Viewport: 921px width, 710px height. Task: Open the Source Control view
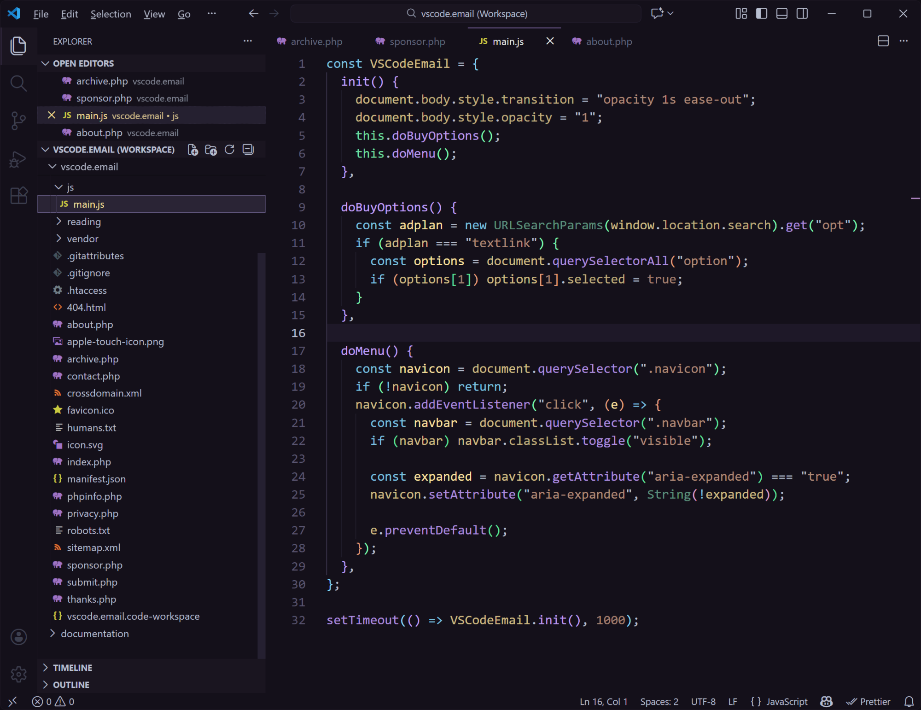coord(18,120)
